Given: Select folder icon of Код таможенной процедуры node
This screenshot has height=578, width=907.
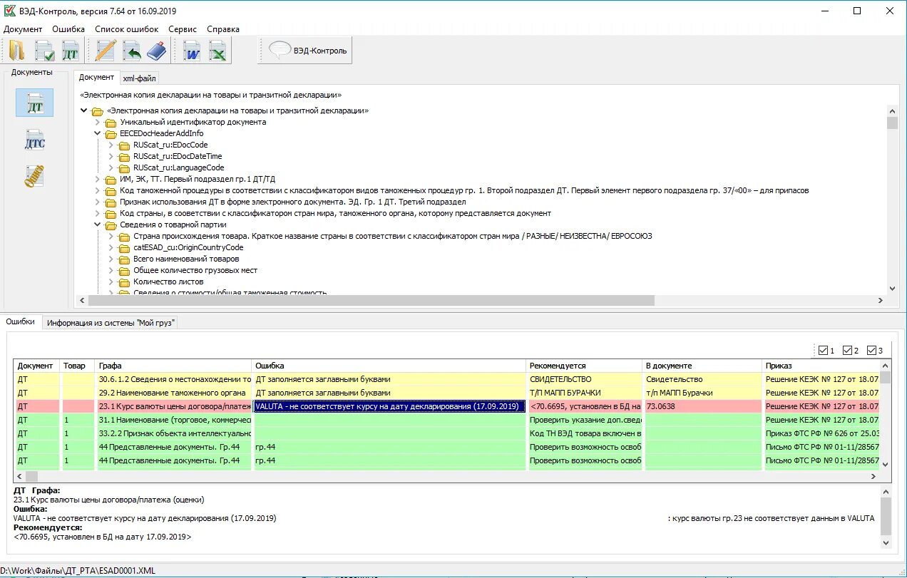Looking at the screenshot, I should [111, 191].
